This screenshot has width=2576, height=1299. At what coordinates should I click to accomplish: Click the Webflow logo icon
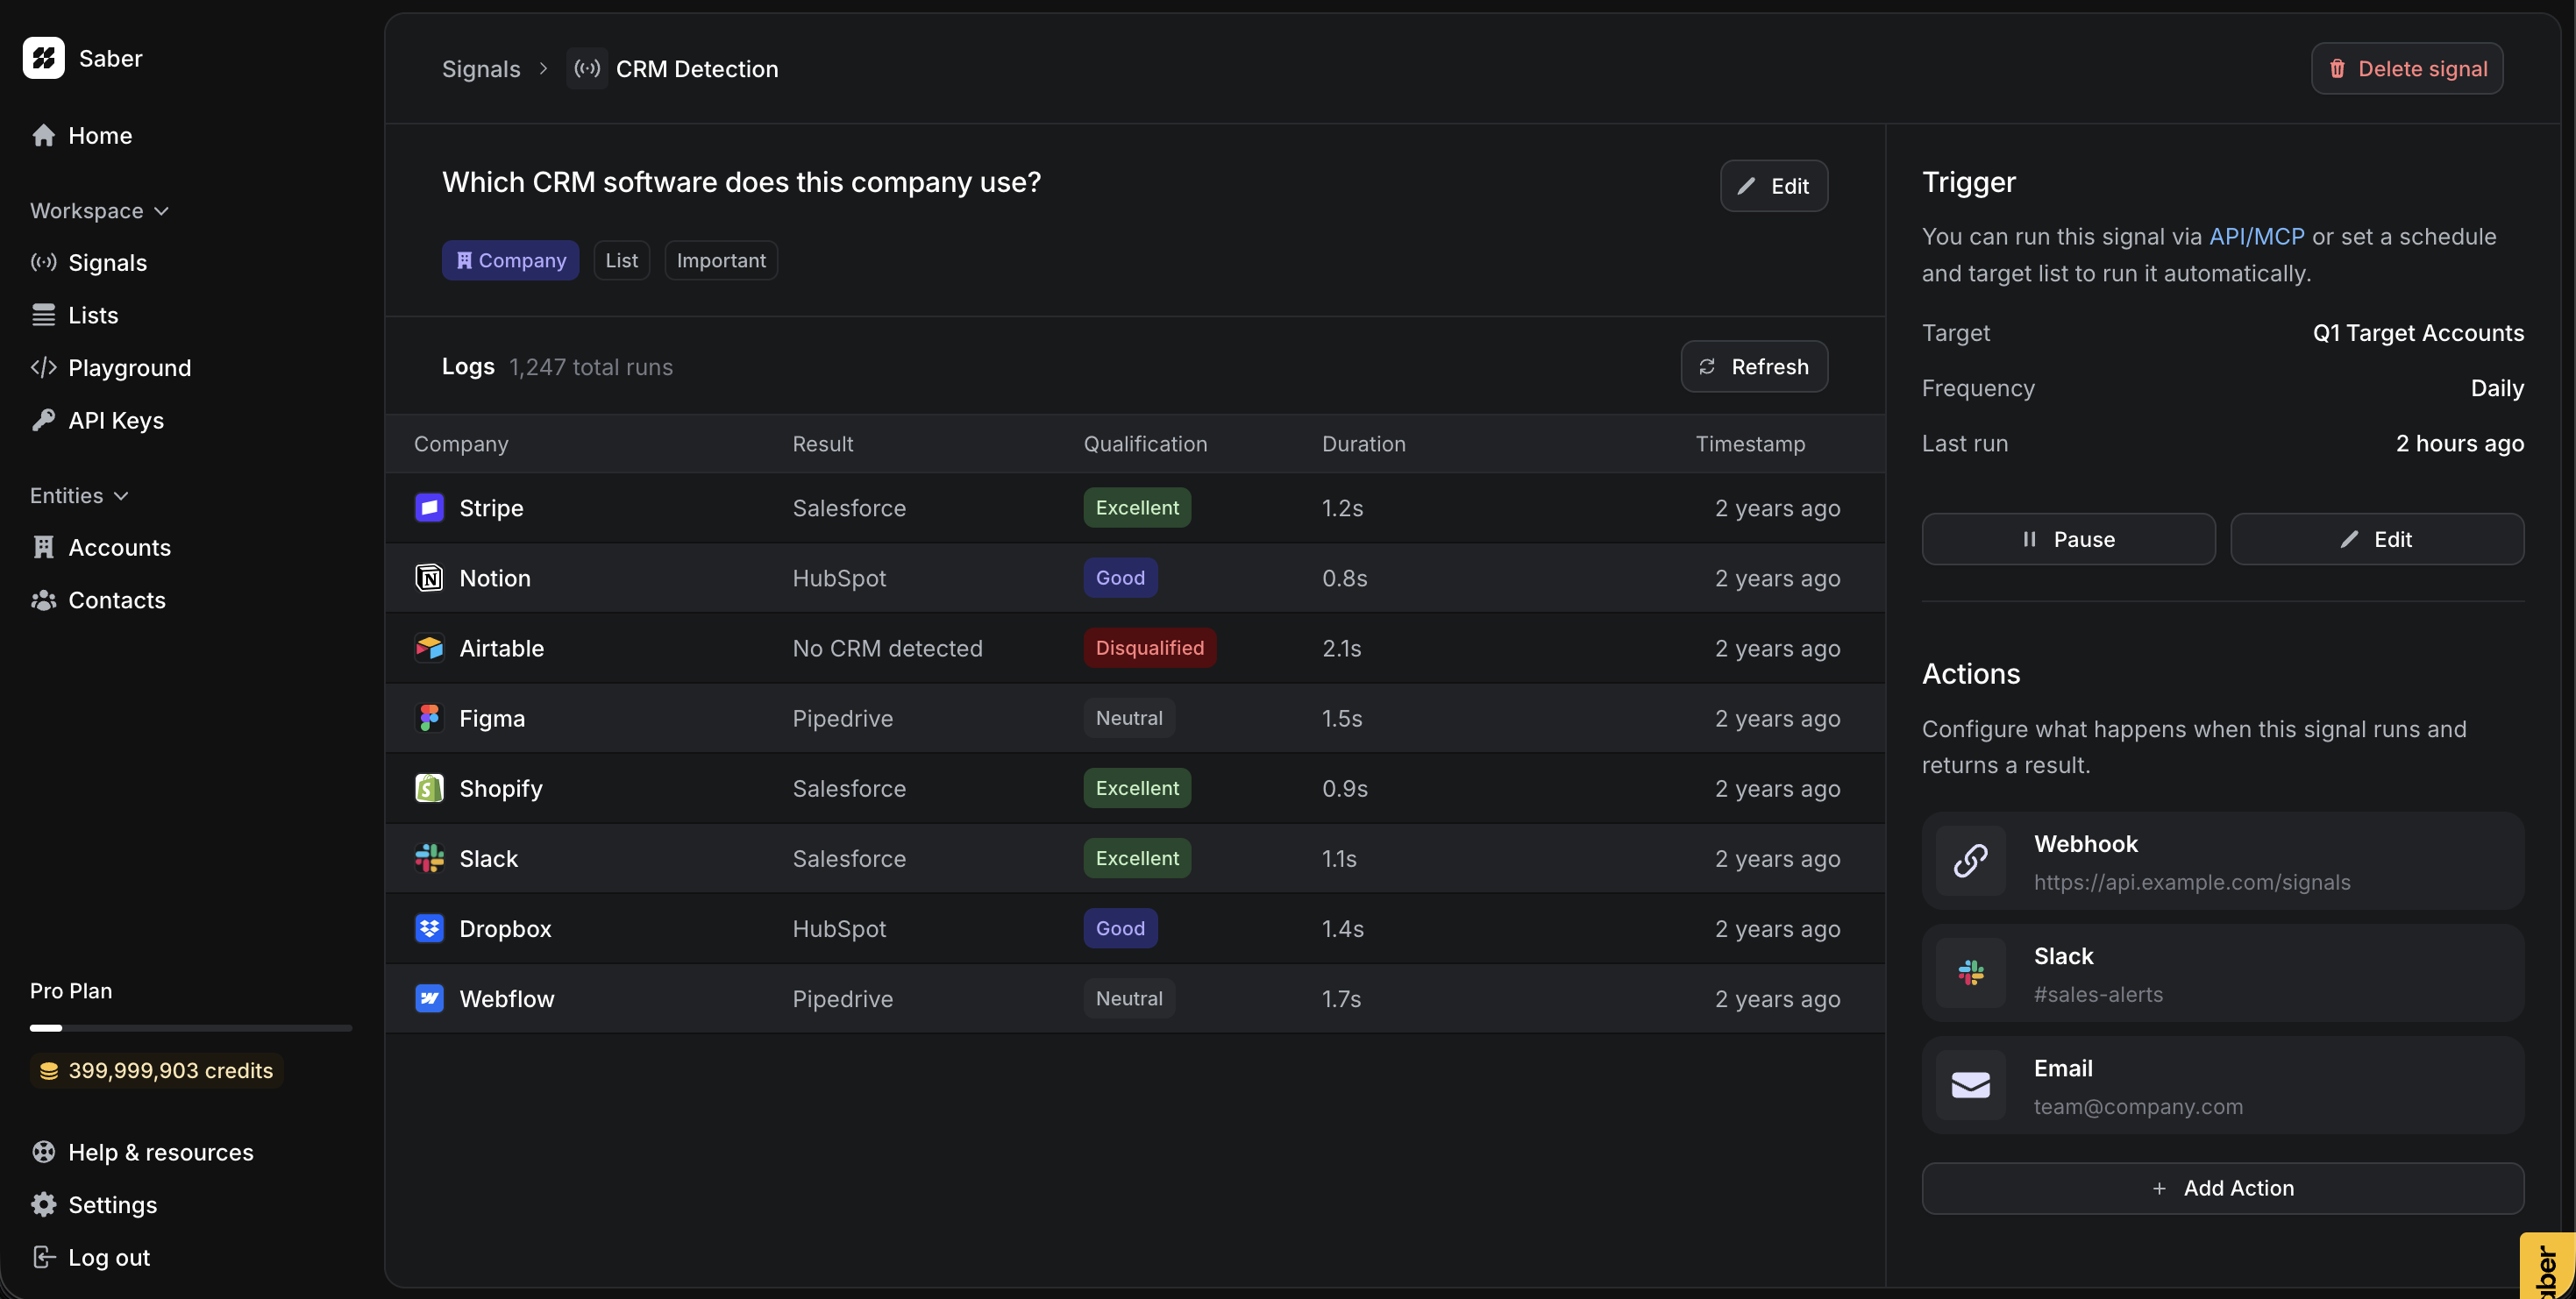tap(429, 999)
